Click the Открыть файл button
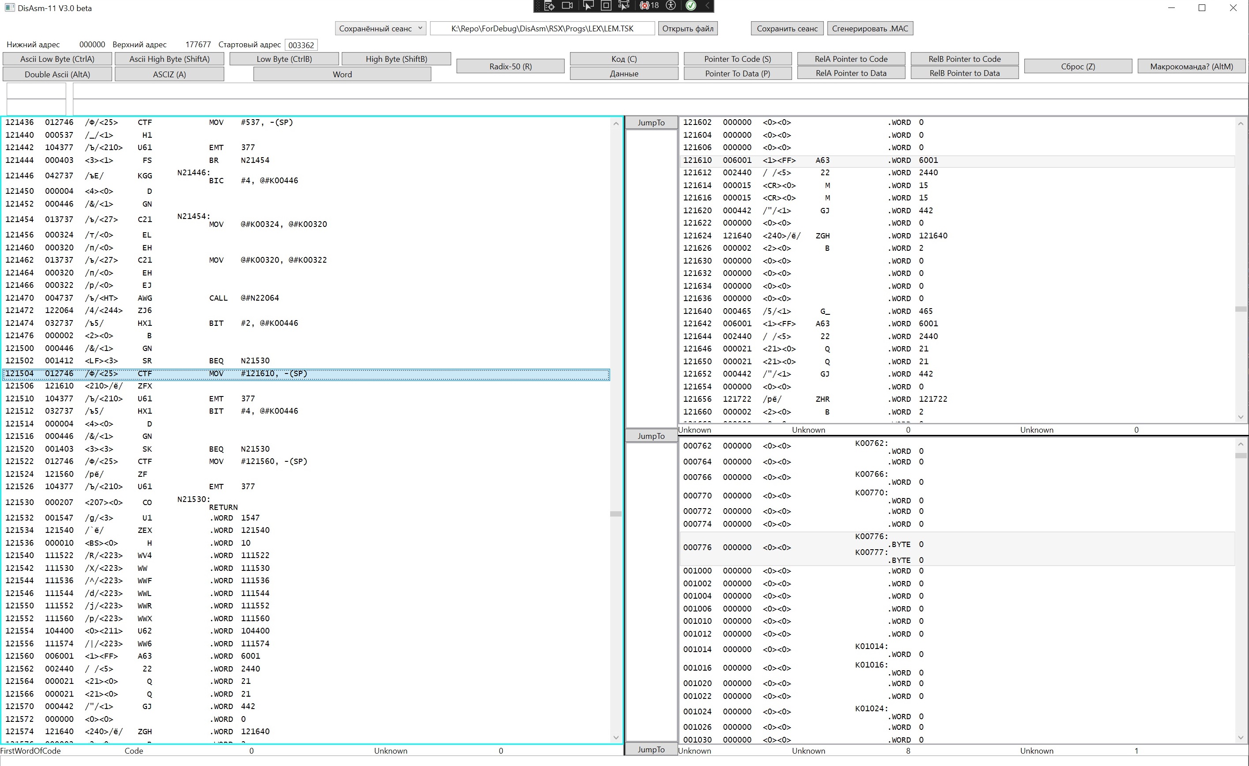 [x=687, y=28]
